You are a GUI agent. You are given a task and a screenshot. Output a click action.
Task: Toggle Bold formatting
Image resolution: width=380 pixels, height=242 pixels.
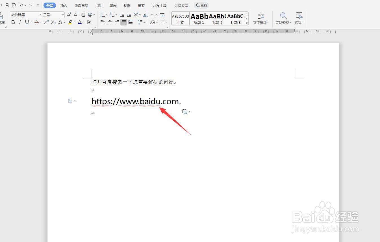[13, 22]
